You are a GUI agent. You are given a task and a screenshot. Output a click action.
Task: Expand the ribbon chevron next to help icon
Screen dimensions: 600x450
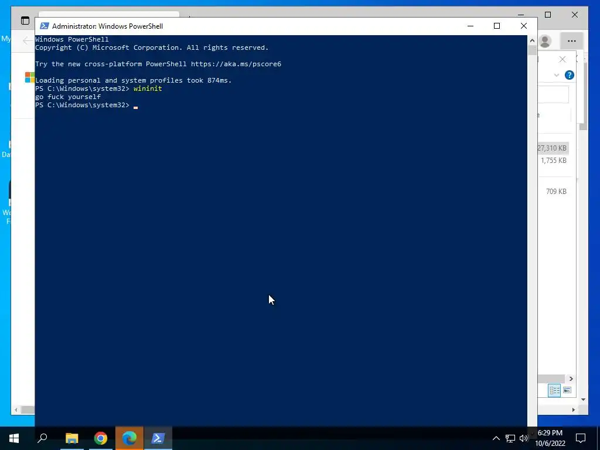557,75
